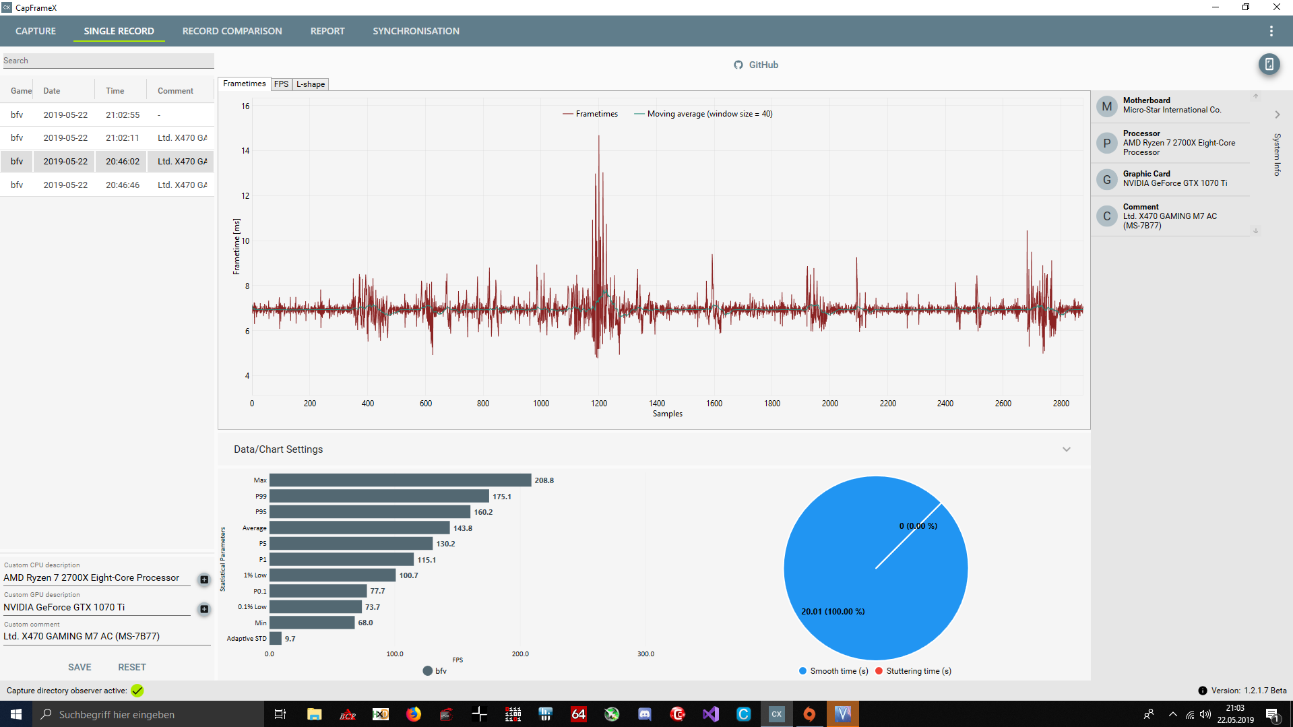Click the Graphic Card G avatar icon
1293x727 pixels.
1106,180
